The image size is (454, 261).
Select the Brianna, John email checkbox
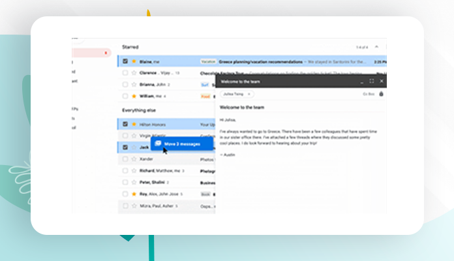125,84
